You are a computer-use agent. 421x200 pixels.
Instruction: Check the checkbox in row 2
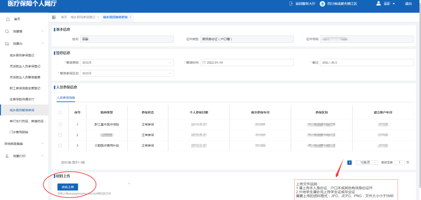tap(60, 135)
